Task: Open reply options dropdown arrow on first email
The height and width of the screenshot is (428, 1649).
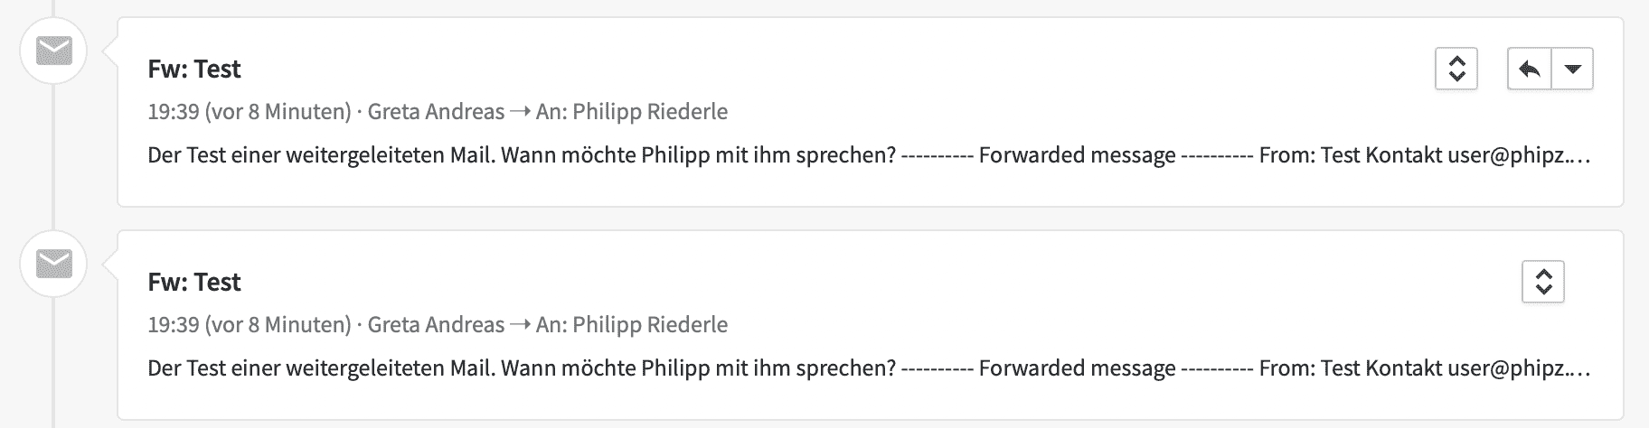Action: coord(1572,69)
